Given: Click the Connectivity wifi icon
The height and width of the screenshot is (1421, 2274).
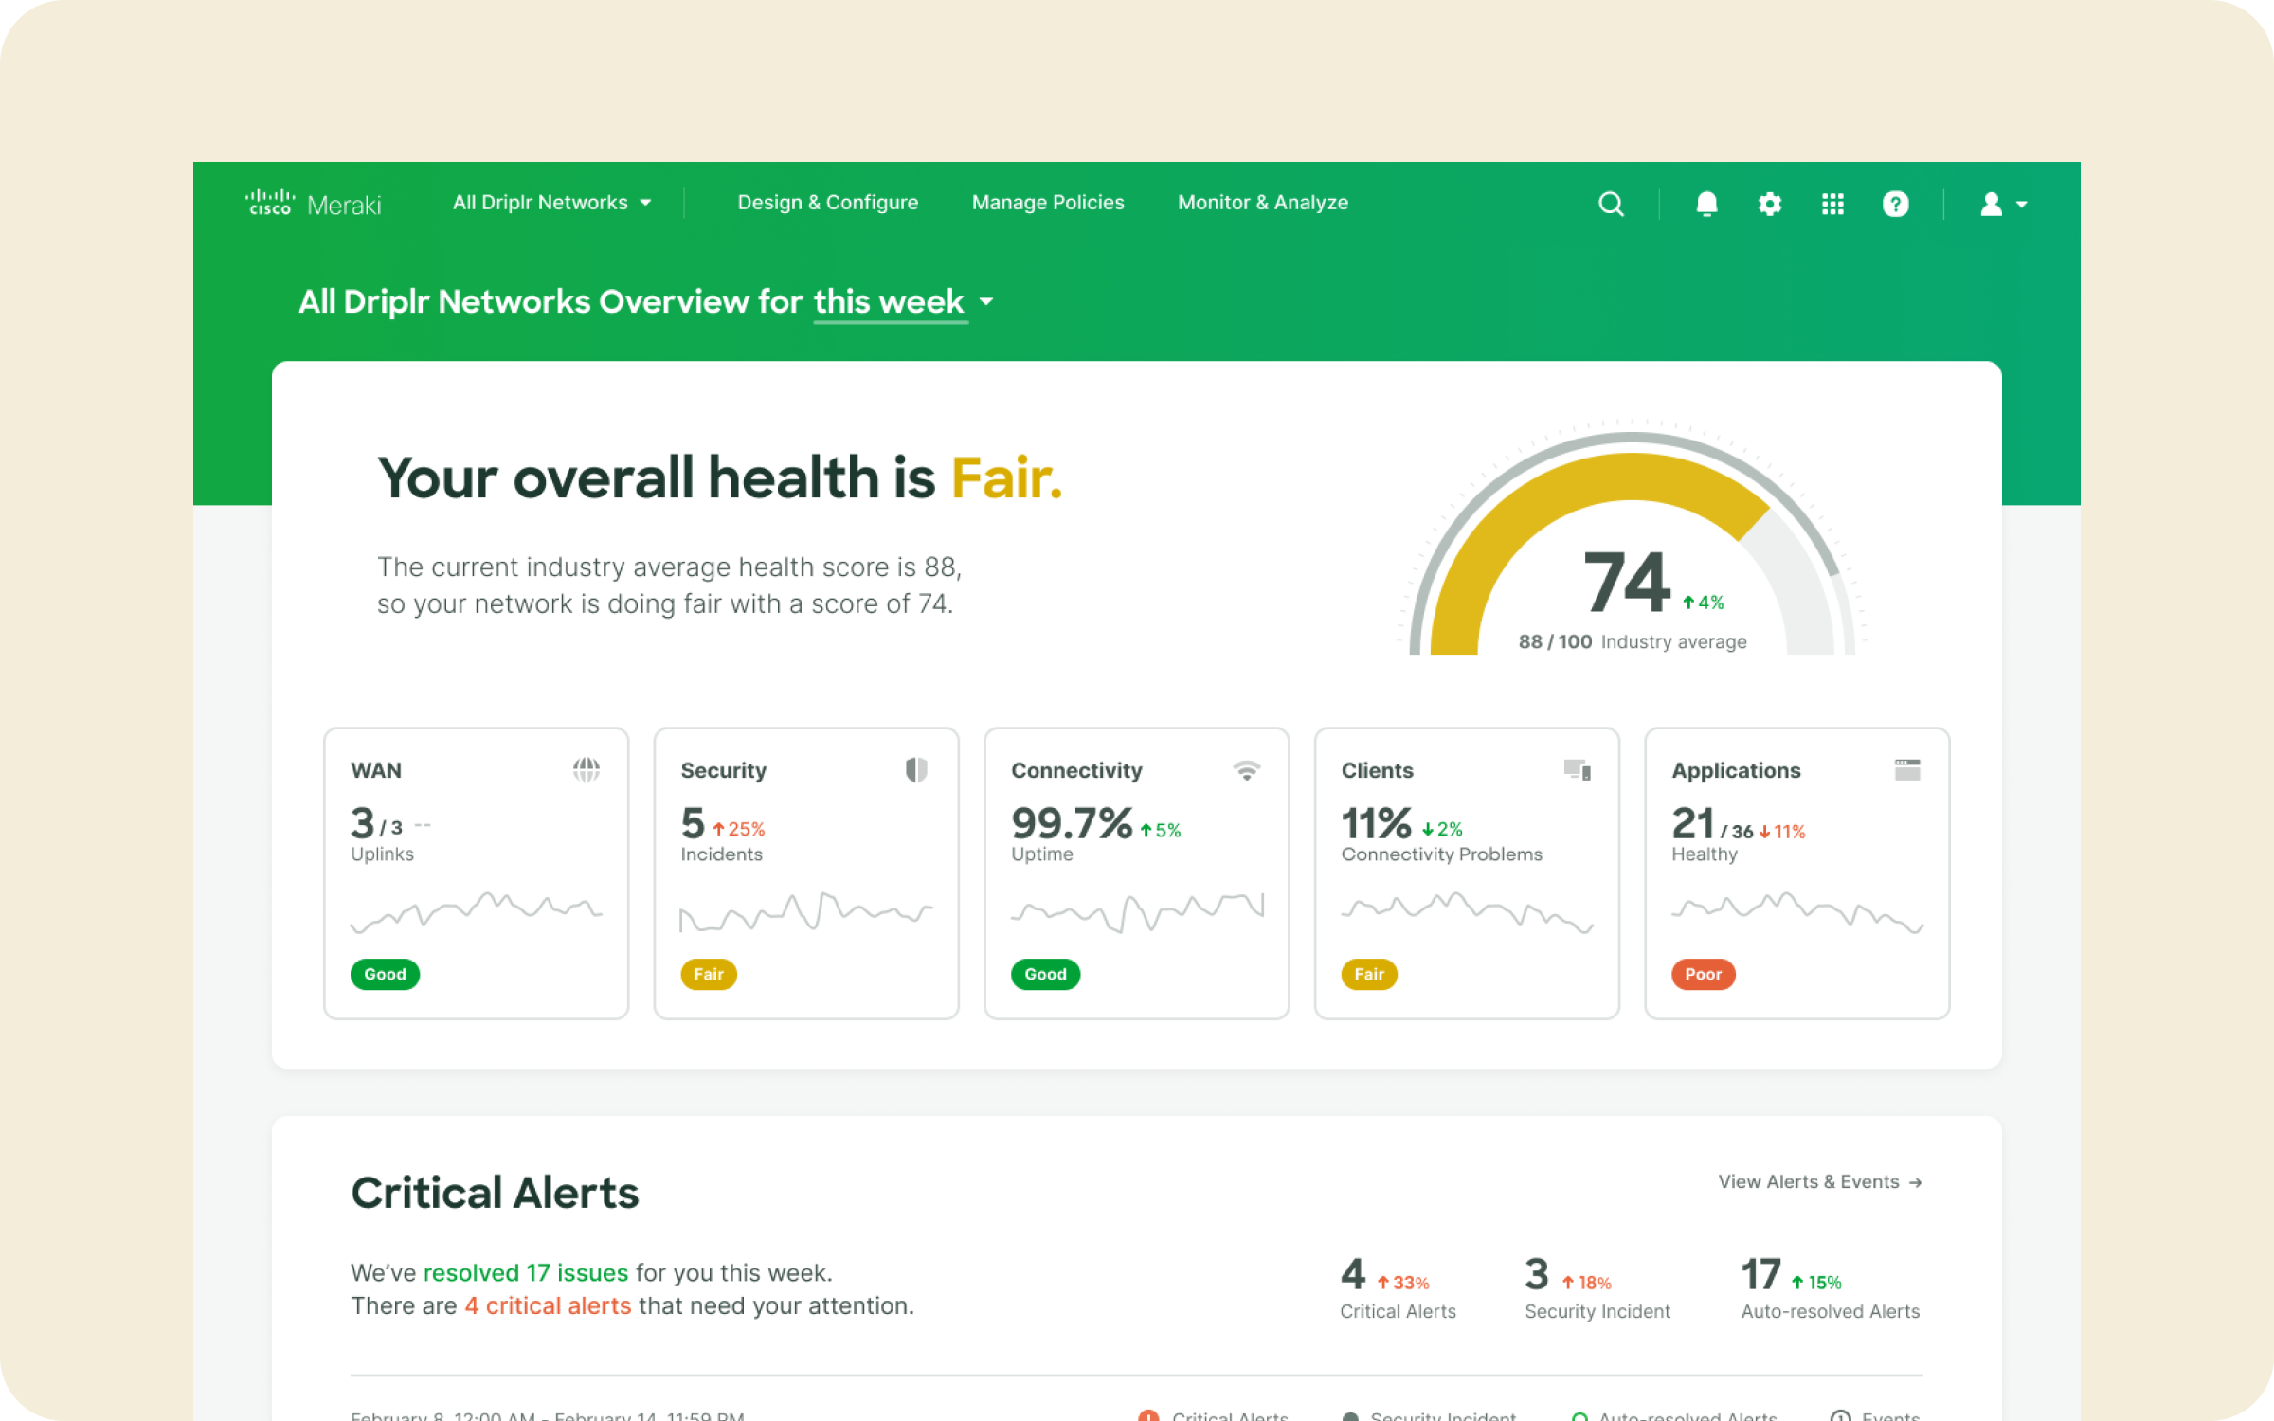Looking at the screenshot, I should pos(1247,770).
